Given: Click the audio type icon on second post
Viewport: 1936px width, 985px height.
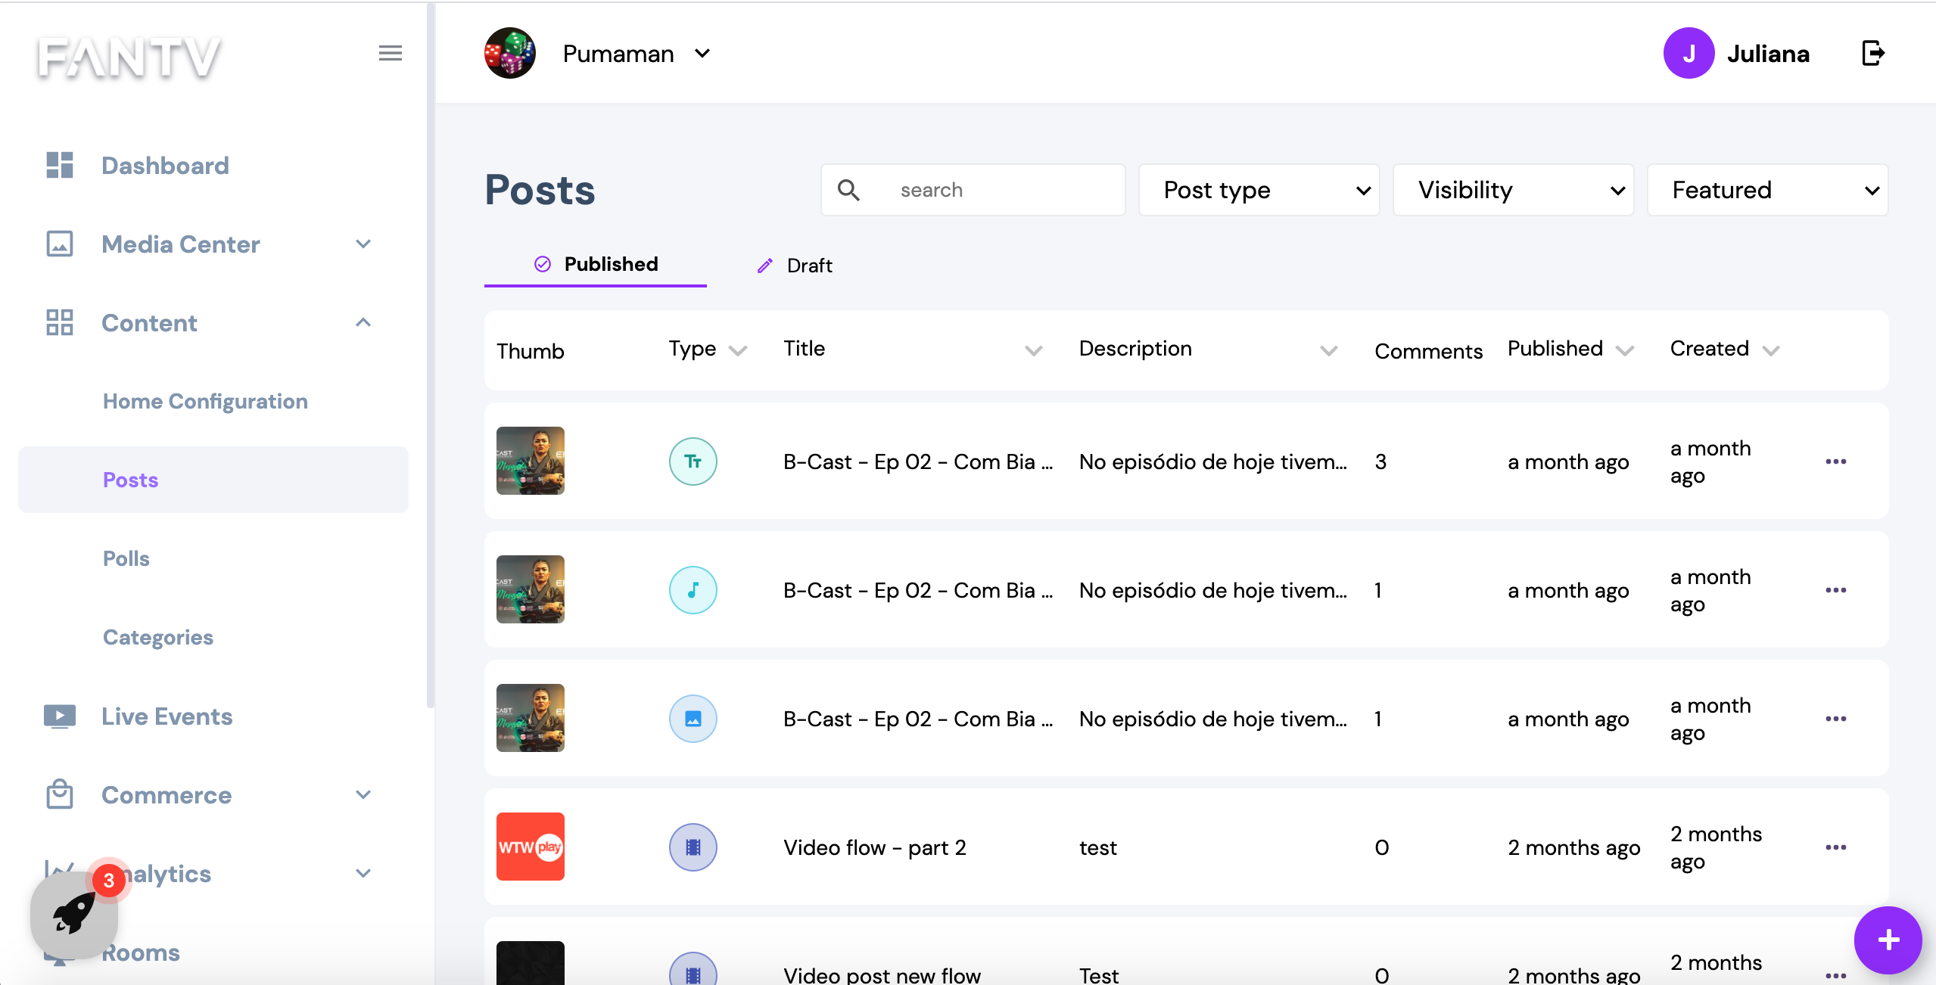Looking at the screenshot, I should [693, 590].
